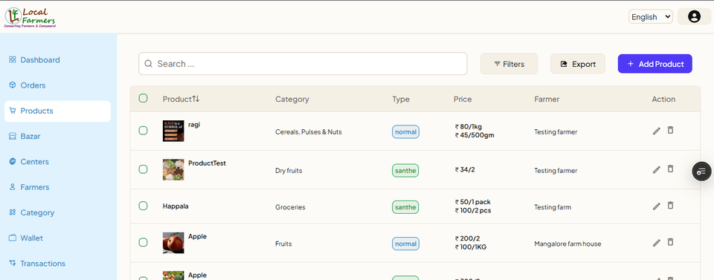Delete the Mangalore farm house Apple row
The height and width of the screenshot is (280, 714).
click(x=670, y=242)
